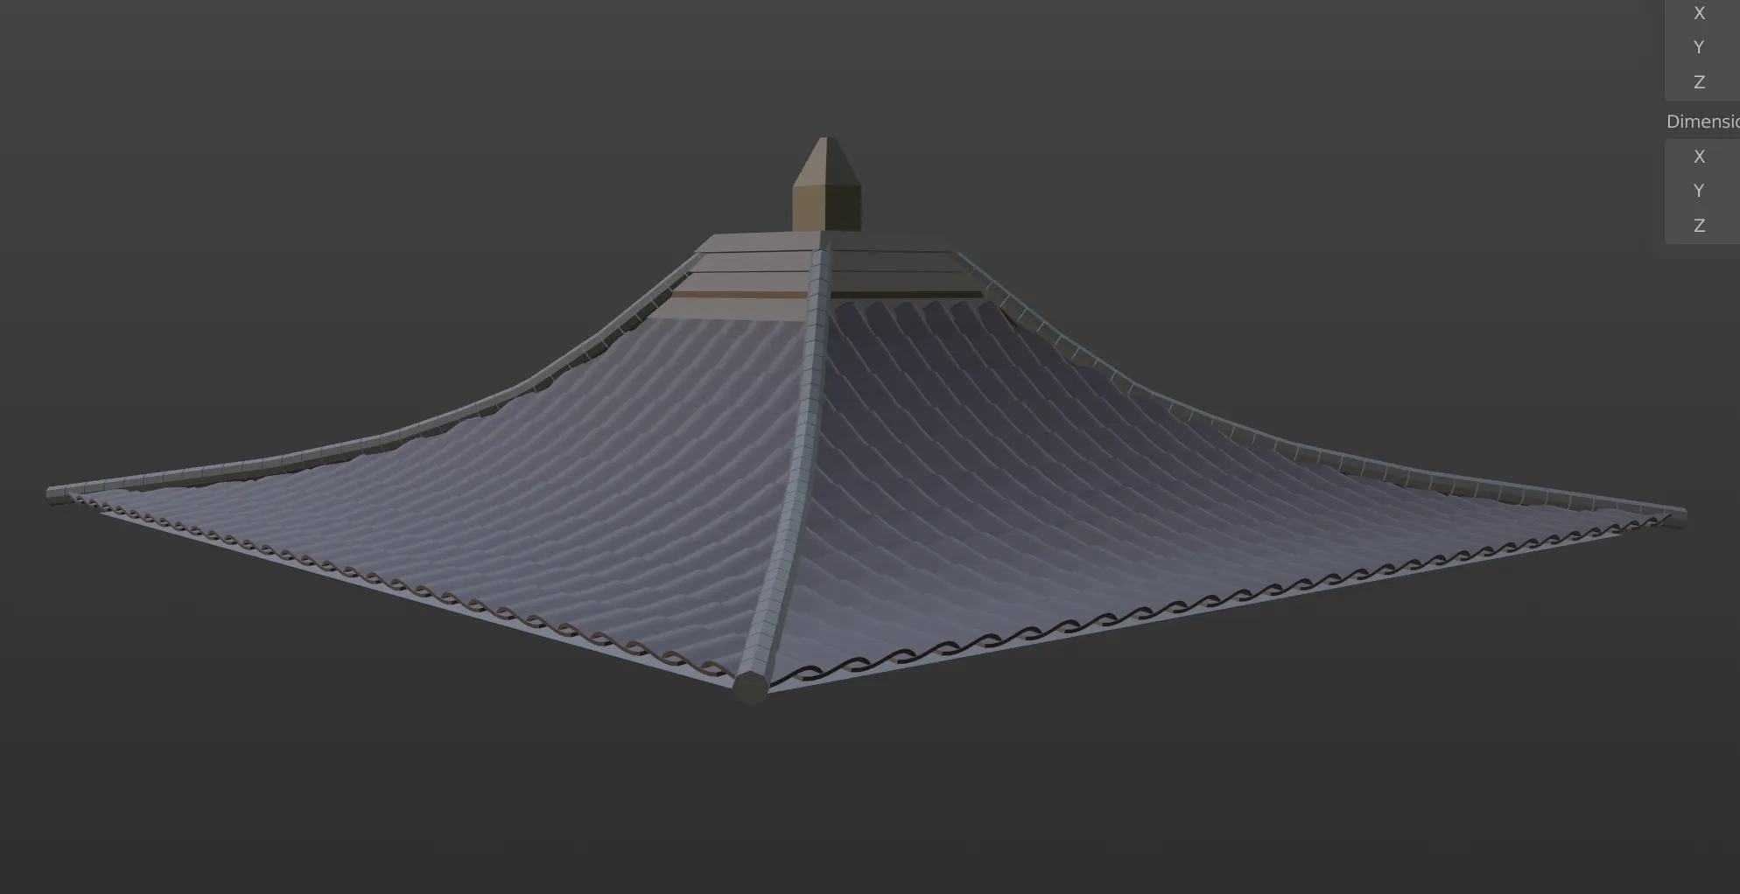Image resolution: width=1740 pixels, height=894 pixels.
Task: Click the hexagonal end cap of the front ridge
Action: tap(751, 688)
